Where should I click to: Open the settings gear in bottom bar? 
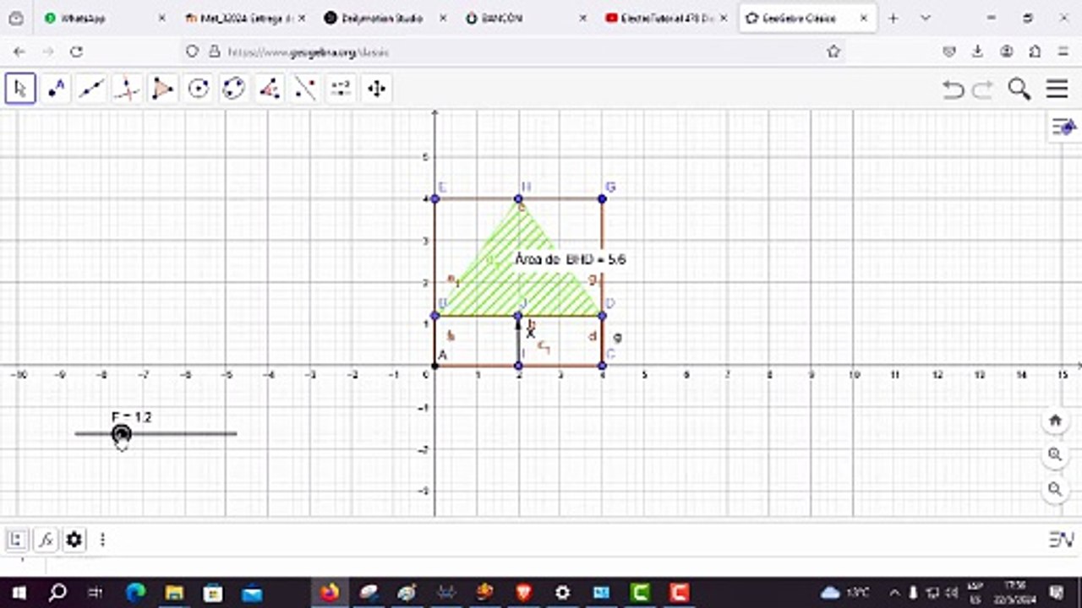pos(74,539)
